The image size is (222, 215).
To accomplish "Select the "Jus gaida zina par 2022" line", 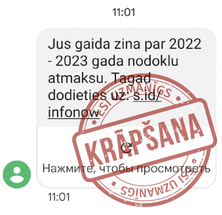I will (x=124, y=44).
